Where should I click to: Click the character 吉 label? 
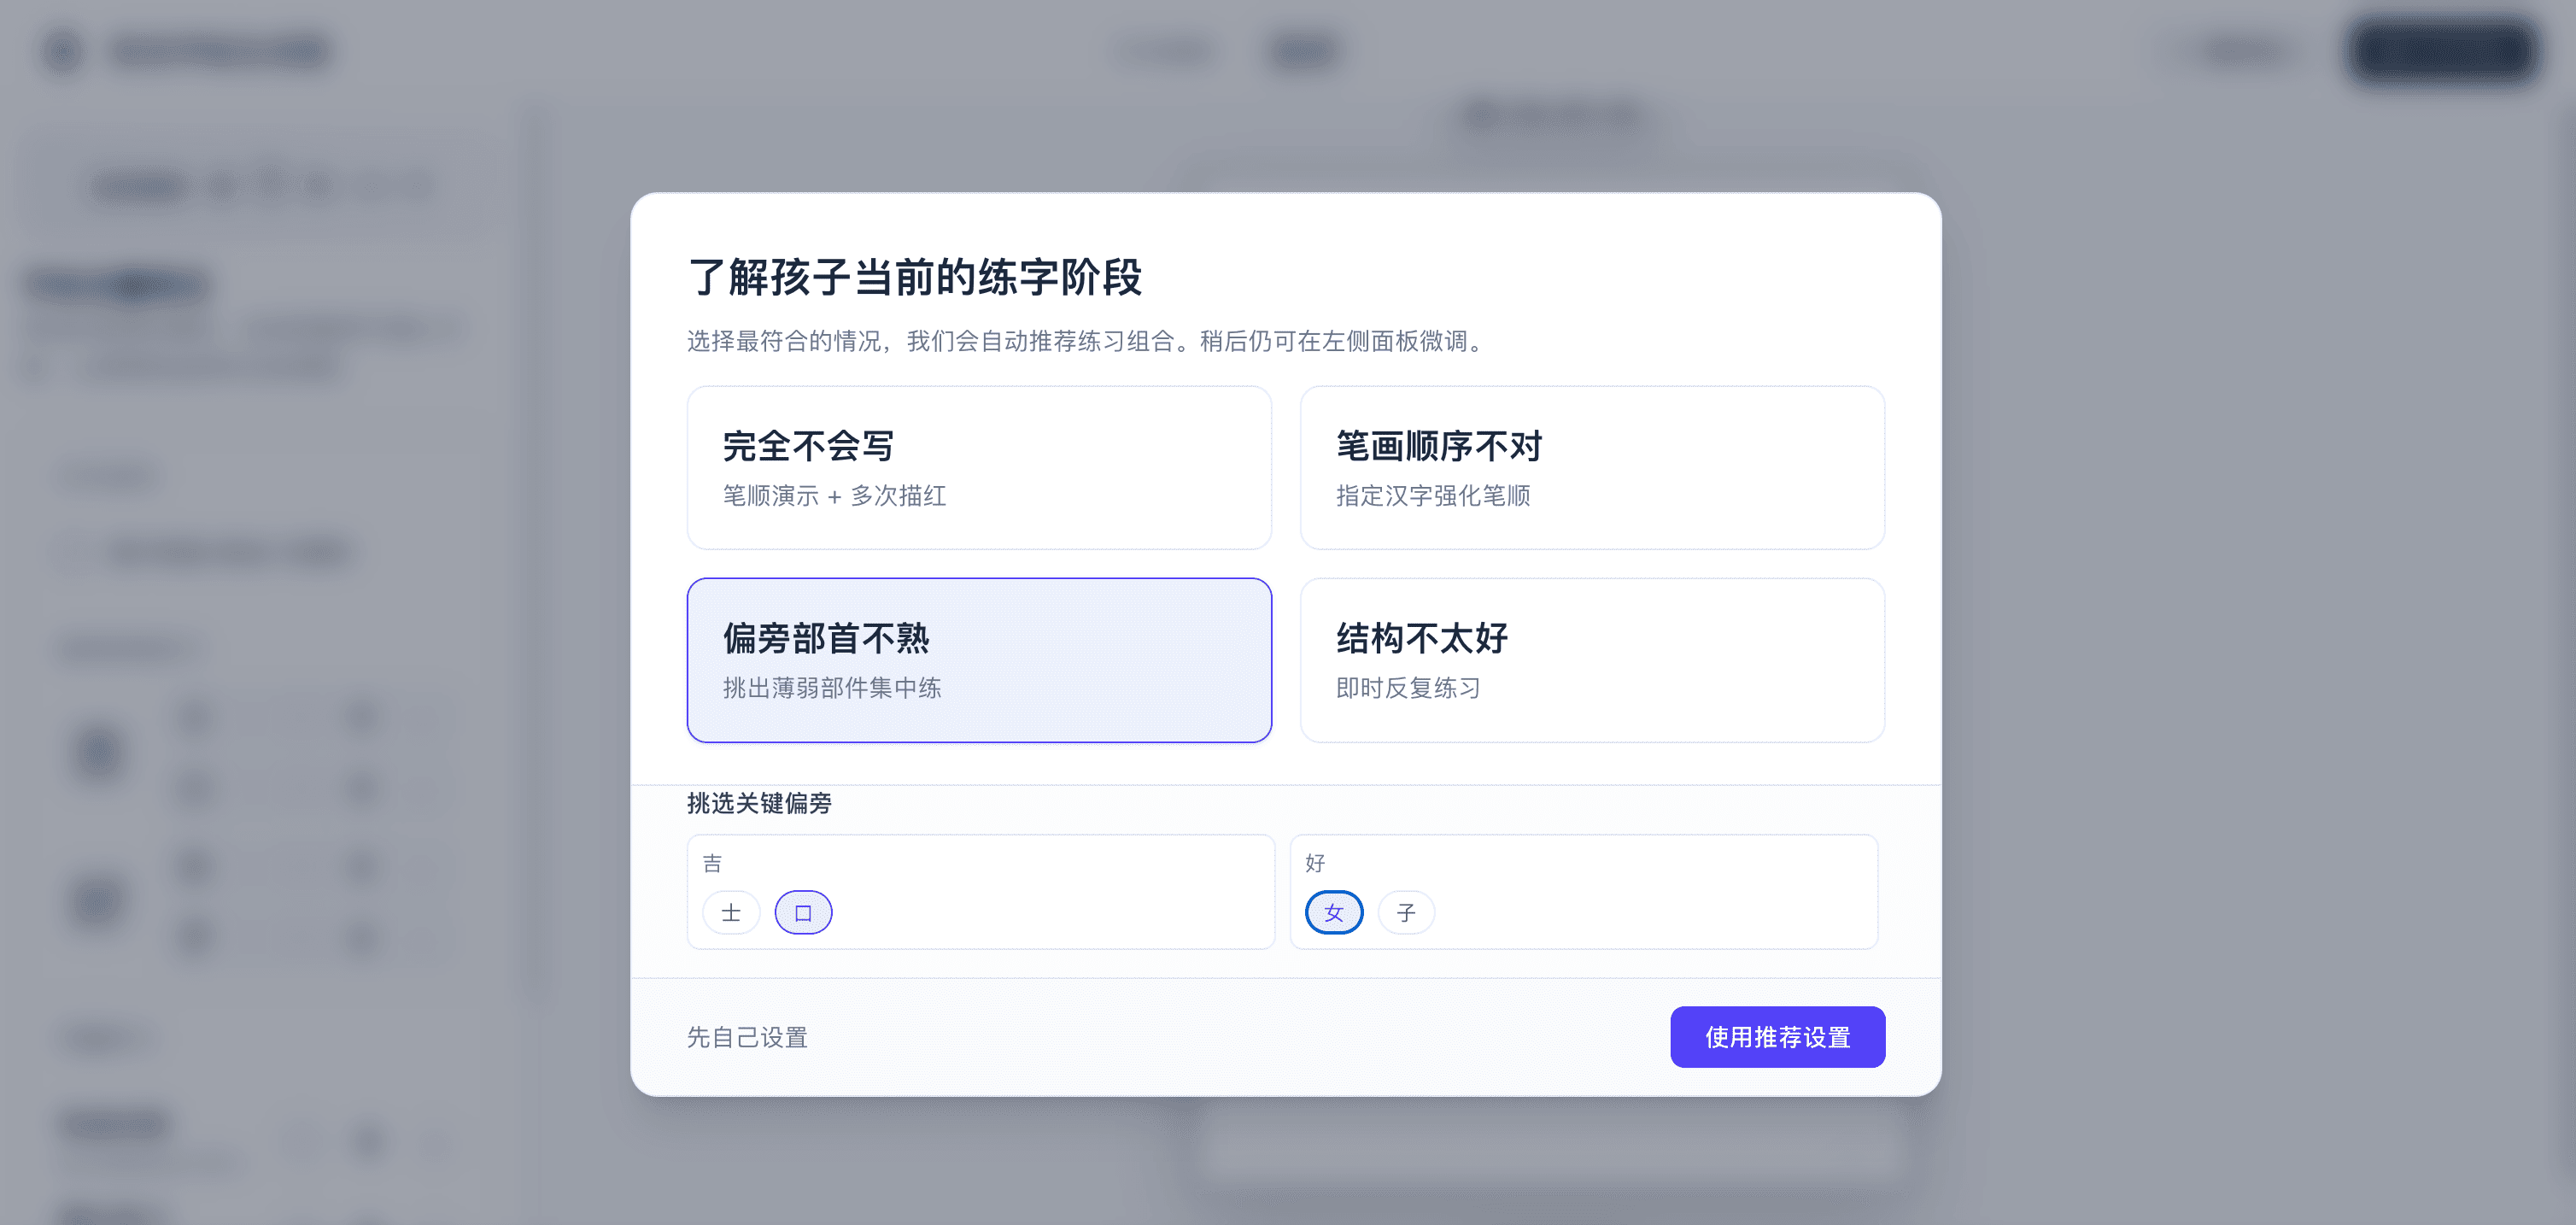[711, 862]
